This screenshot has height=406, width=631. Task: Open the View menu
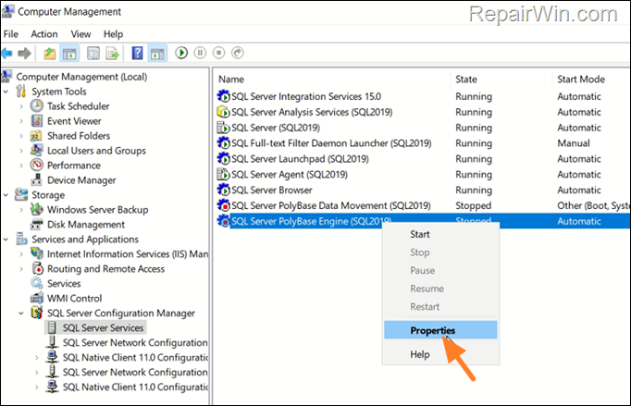click(80, 34)
